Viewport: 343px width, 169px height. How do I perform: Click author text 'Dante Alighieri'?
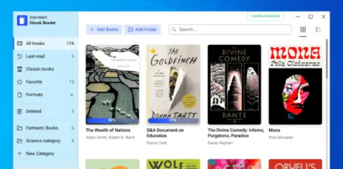coord(220,143)
